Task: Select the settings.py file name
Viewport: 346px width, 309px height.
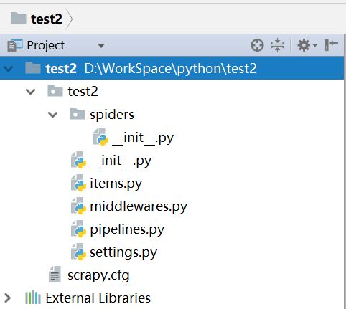Action: point(123,252)
